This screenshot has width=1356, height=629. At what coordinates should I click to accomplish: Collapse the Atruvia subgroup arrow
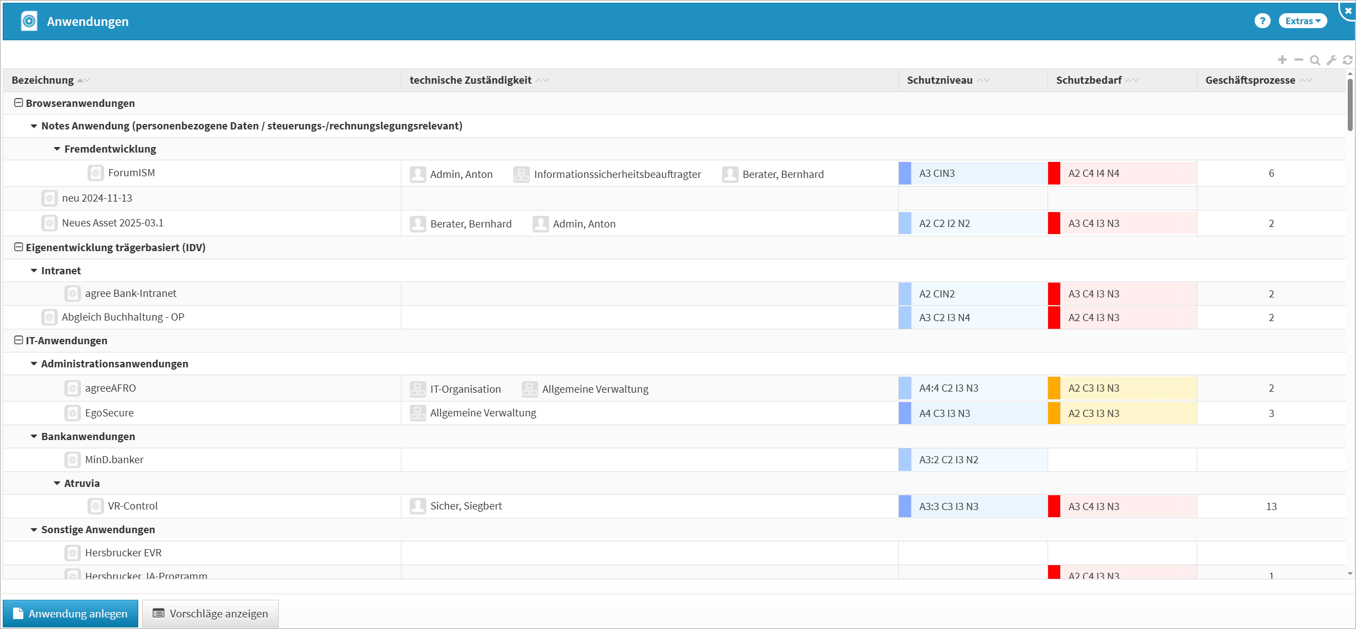pyautogui.click(x=57, y=483)
